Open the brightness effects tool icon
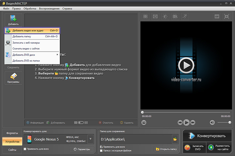The height and width of the screenshot is (156, 235). [x=165, y=17]
